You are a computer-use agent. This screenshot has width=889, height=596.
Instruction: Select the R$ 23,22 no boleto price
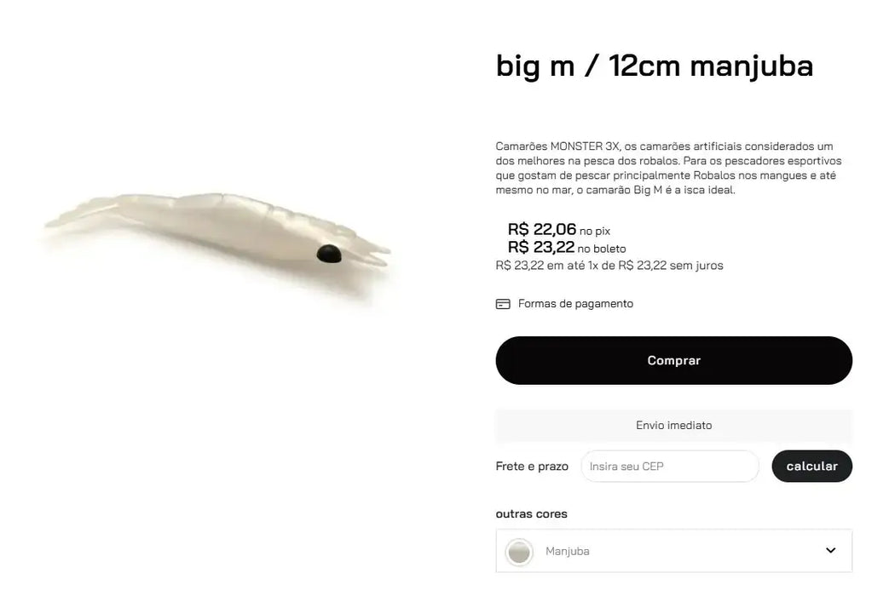pos(567,248)
